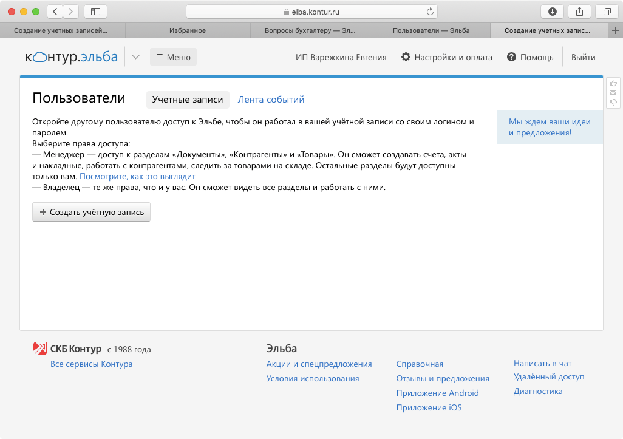Viewport: 623px width, 439px height.
Task: Open Удалённый доступ link
Action: (x=549, y=376)
